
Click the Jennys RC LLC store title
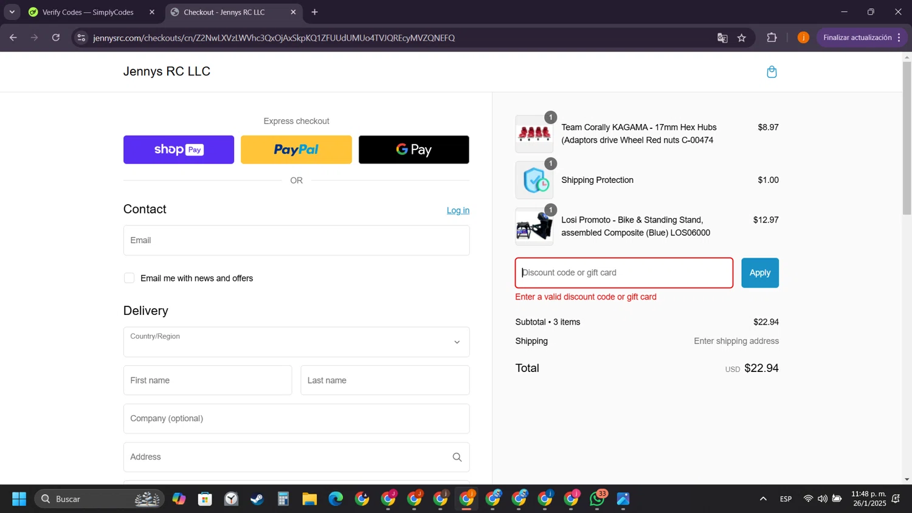pos(167,72)
